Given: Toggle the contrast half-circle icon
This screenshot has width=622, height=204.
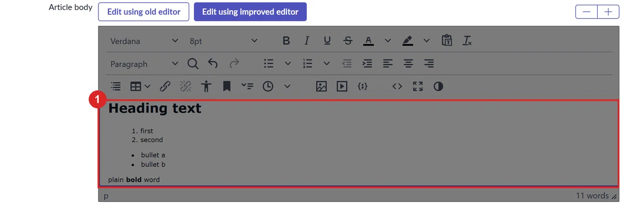Looking at the screenshot, I should point(439,86).
